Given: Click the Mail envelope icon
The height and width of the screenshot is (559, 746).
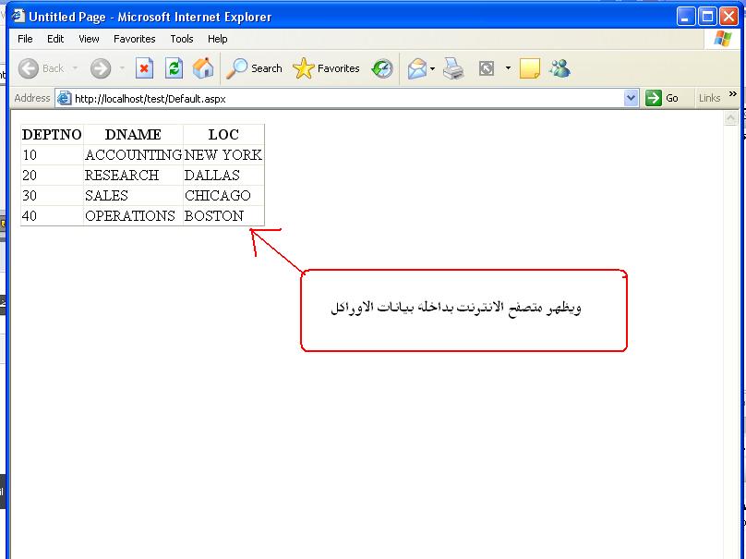Looking at the screenshot, I should coord(417,68).
